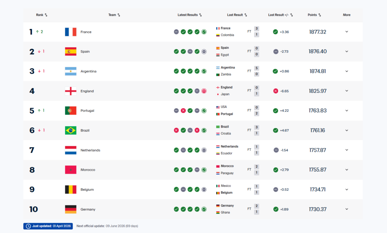Image resolution: width=387 pixels, height=233 pixels.
Task: Open the Netherlands team link
Action: 90,150
